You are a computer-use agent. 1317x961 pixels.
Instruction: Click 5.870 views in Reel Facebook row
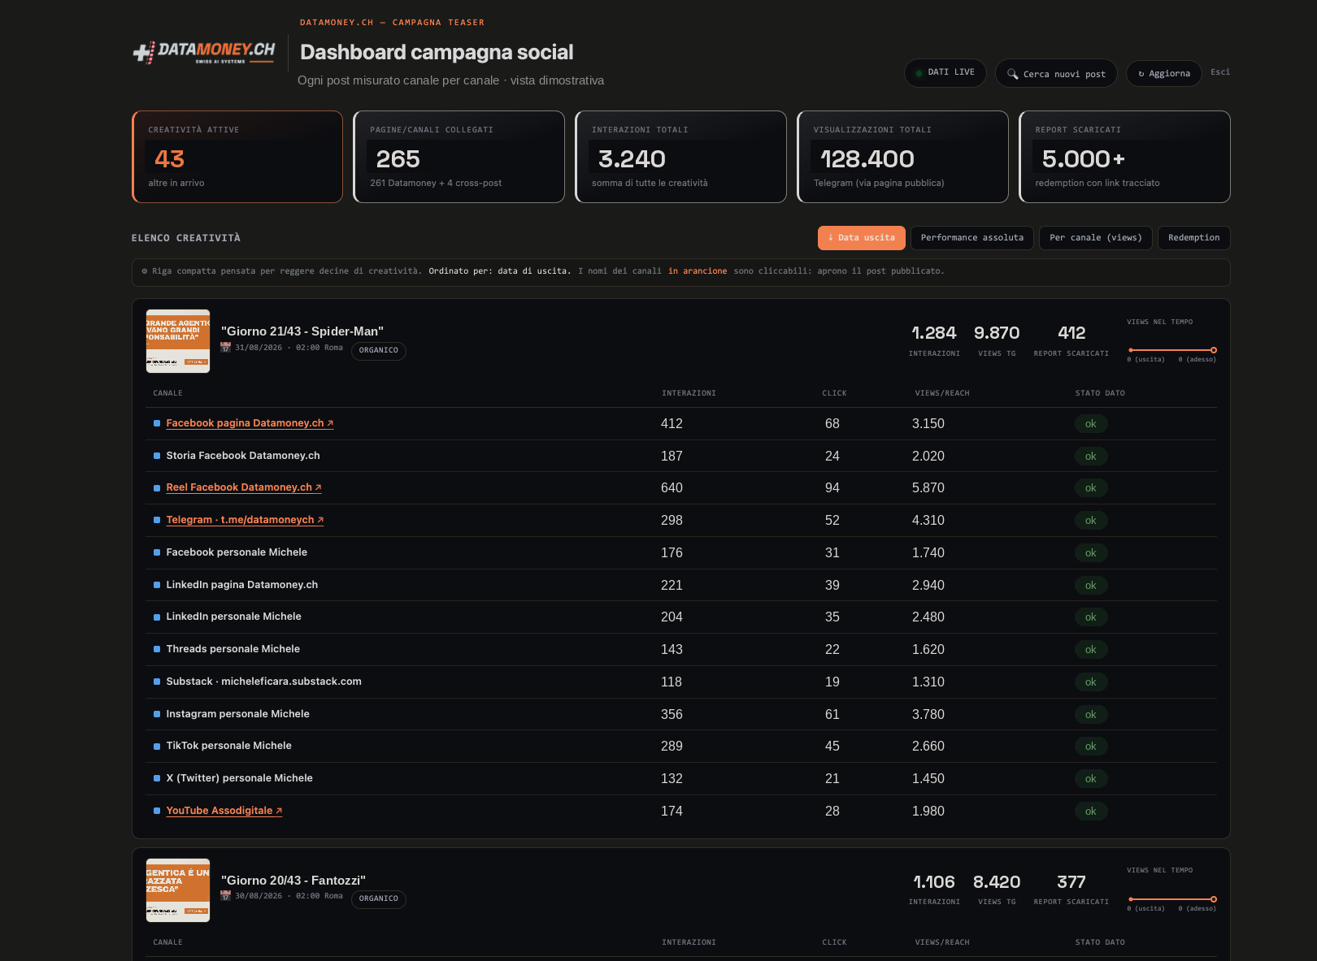[928, 488]
